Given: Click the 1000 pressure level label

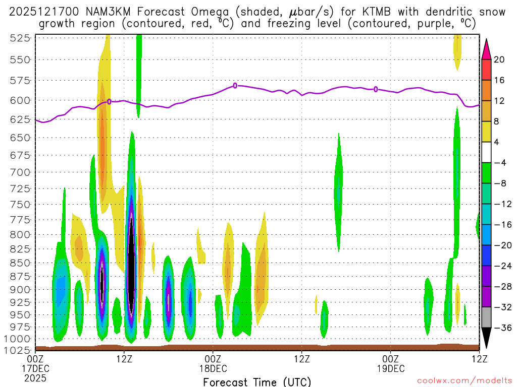Looking at the screenshot, I should click(17, 339).
